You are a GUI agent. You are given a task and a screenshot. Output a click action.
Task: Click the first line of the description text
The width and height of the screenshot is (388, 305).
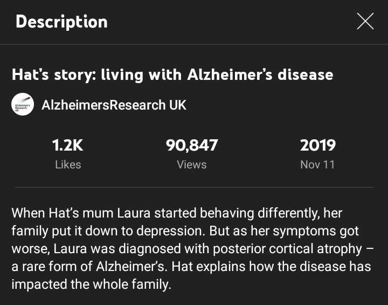coord(177,213)
